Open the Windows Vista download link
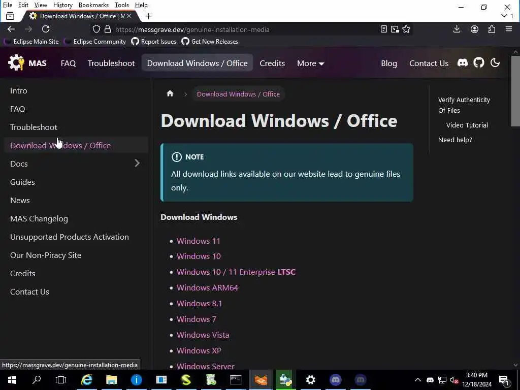520x390 pixels. [x=203, y=335]
